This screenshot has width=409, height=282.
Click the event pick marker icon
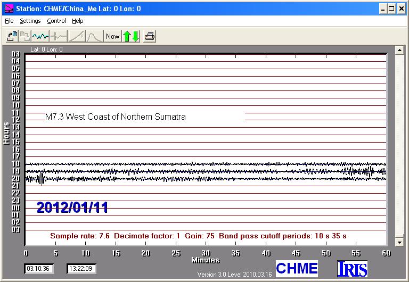pos(59,36)
